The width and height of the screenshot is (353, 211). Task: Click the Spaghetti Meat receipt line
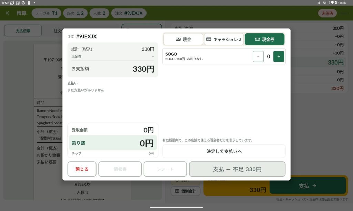49,123
